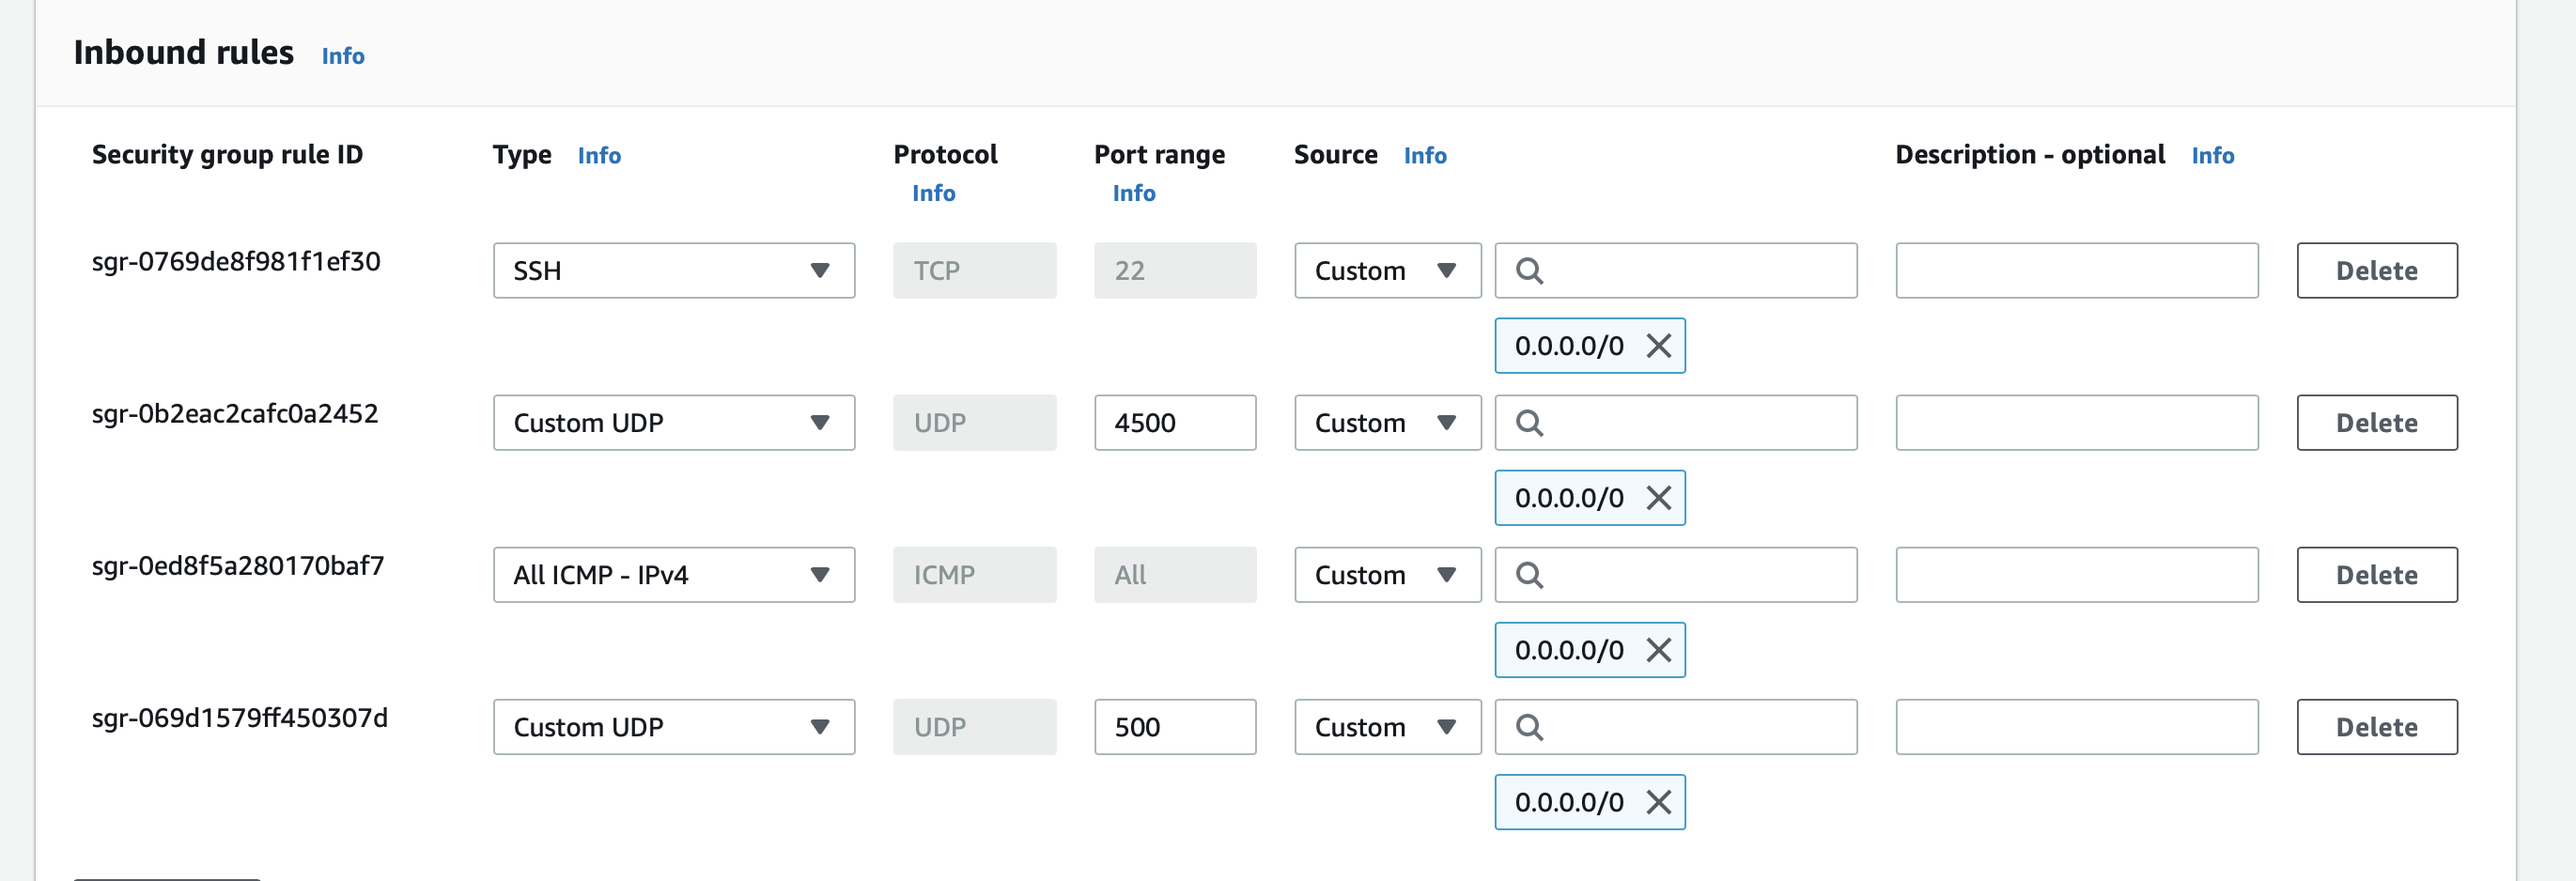Open the SSH type dropdown
This screenshot has height=881, width=2576.
(x=673, y=271)
